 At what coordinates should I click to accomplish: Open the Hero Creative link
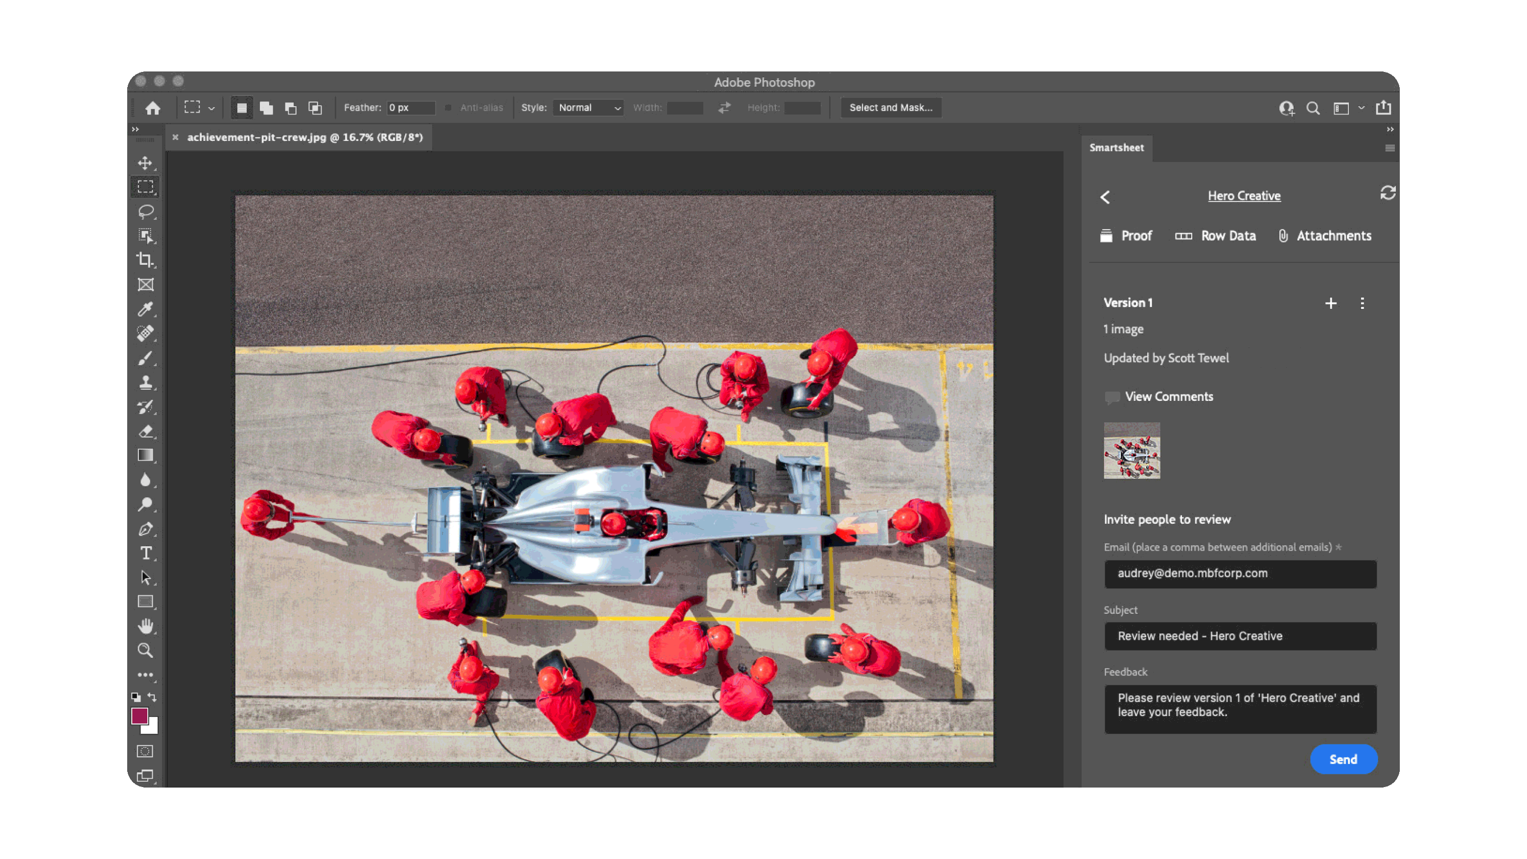[x=1244, y=196]
